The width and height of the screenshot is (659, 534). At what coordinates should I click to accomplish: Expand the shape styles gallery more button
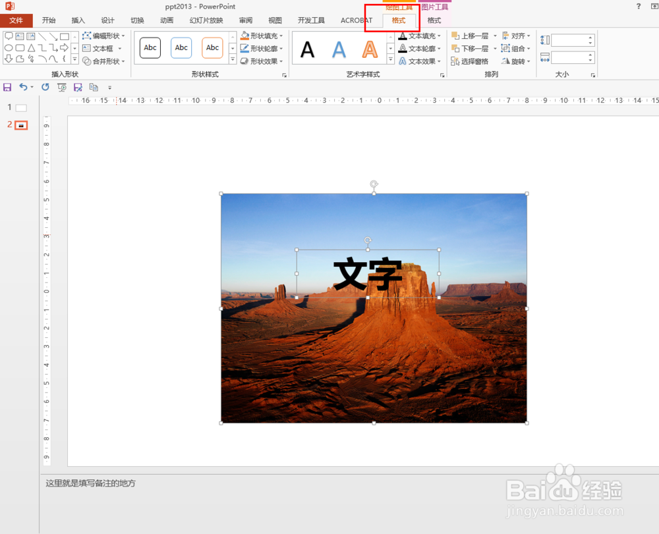[233, 60]
